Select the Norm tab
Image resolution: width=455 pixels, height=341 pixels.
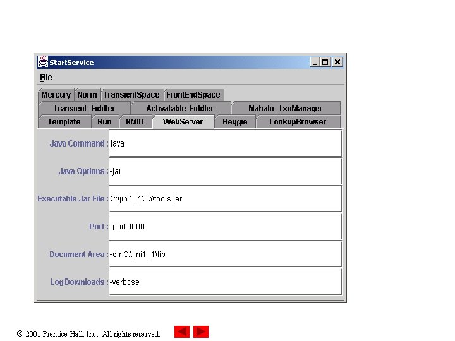87,95
